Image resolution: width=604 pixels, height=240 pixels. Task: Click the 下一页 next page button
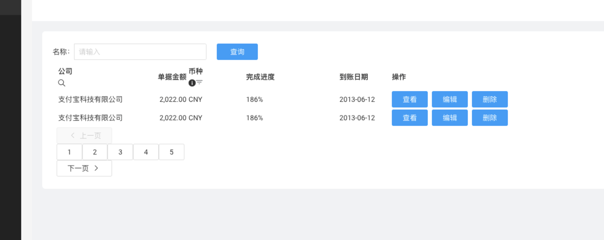[84, 168]
